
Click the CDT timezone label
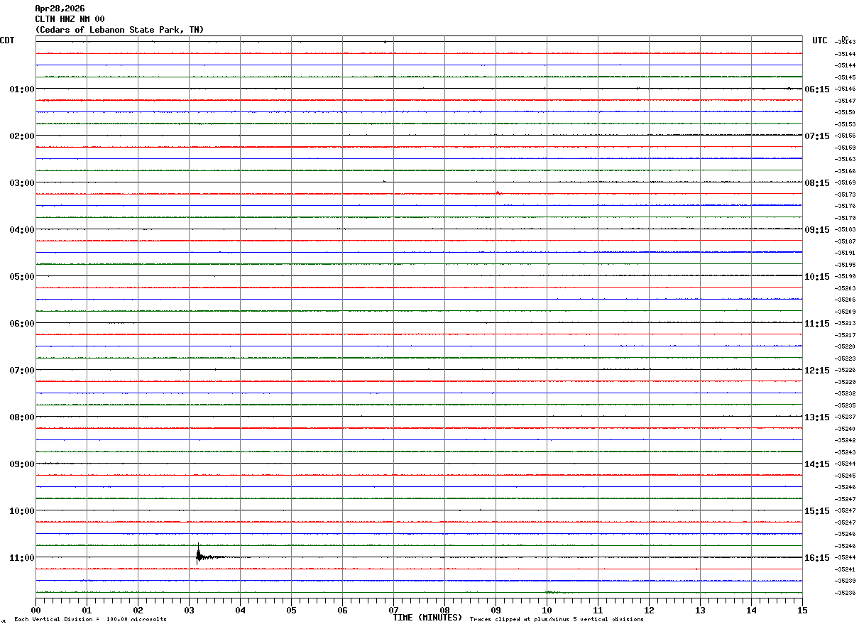tap(7, 40)
